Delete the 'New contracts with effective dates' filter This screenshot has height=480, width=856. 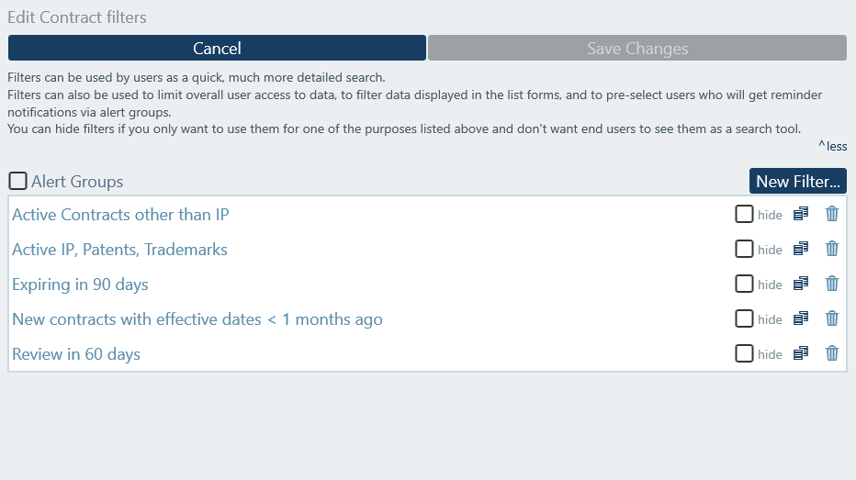(832, 318)
